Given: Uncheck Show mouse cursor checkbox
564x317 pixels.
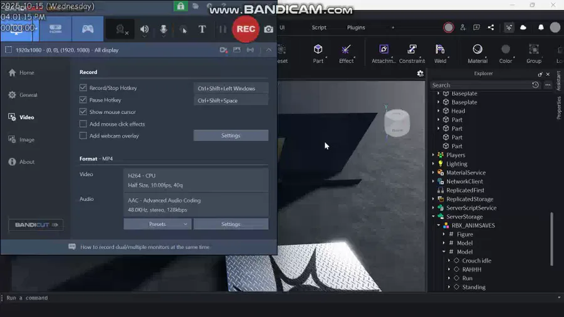Looking at the screenshot, I should tap(83, 112).
